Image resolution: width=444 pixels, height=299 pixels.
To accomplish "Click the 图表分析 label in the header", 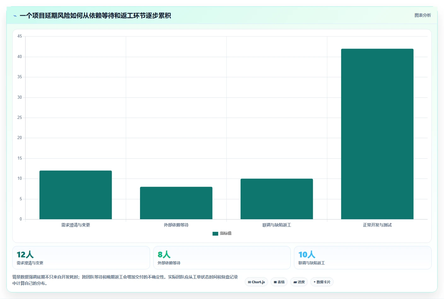I will (423, 15).
